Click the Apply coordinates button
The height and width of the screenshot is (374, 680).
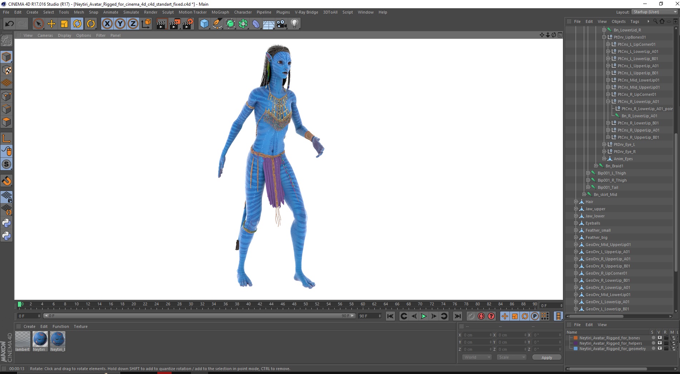pyautogui.click(x=547, y=358)
